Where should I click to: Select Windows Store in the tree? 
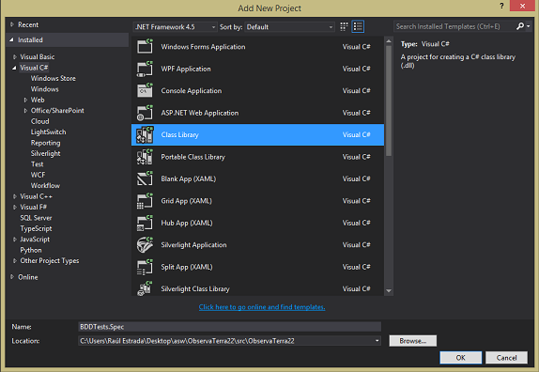(x=54, y=78)
